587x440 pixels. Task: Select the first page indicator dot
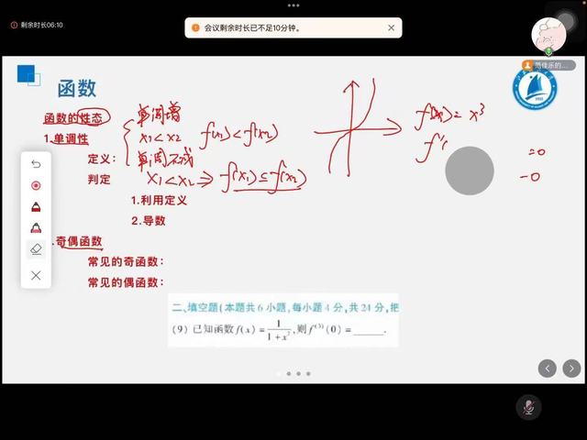[278, 374]
